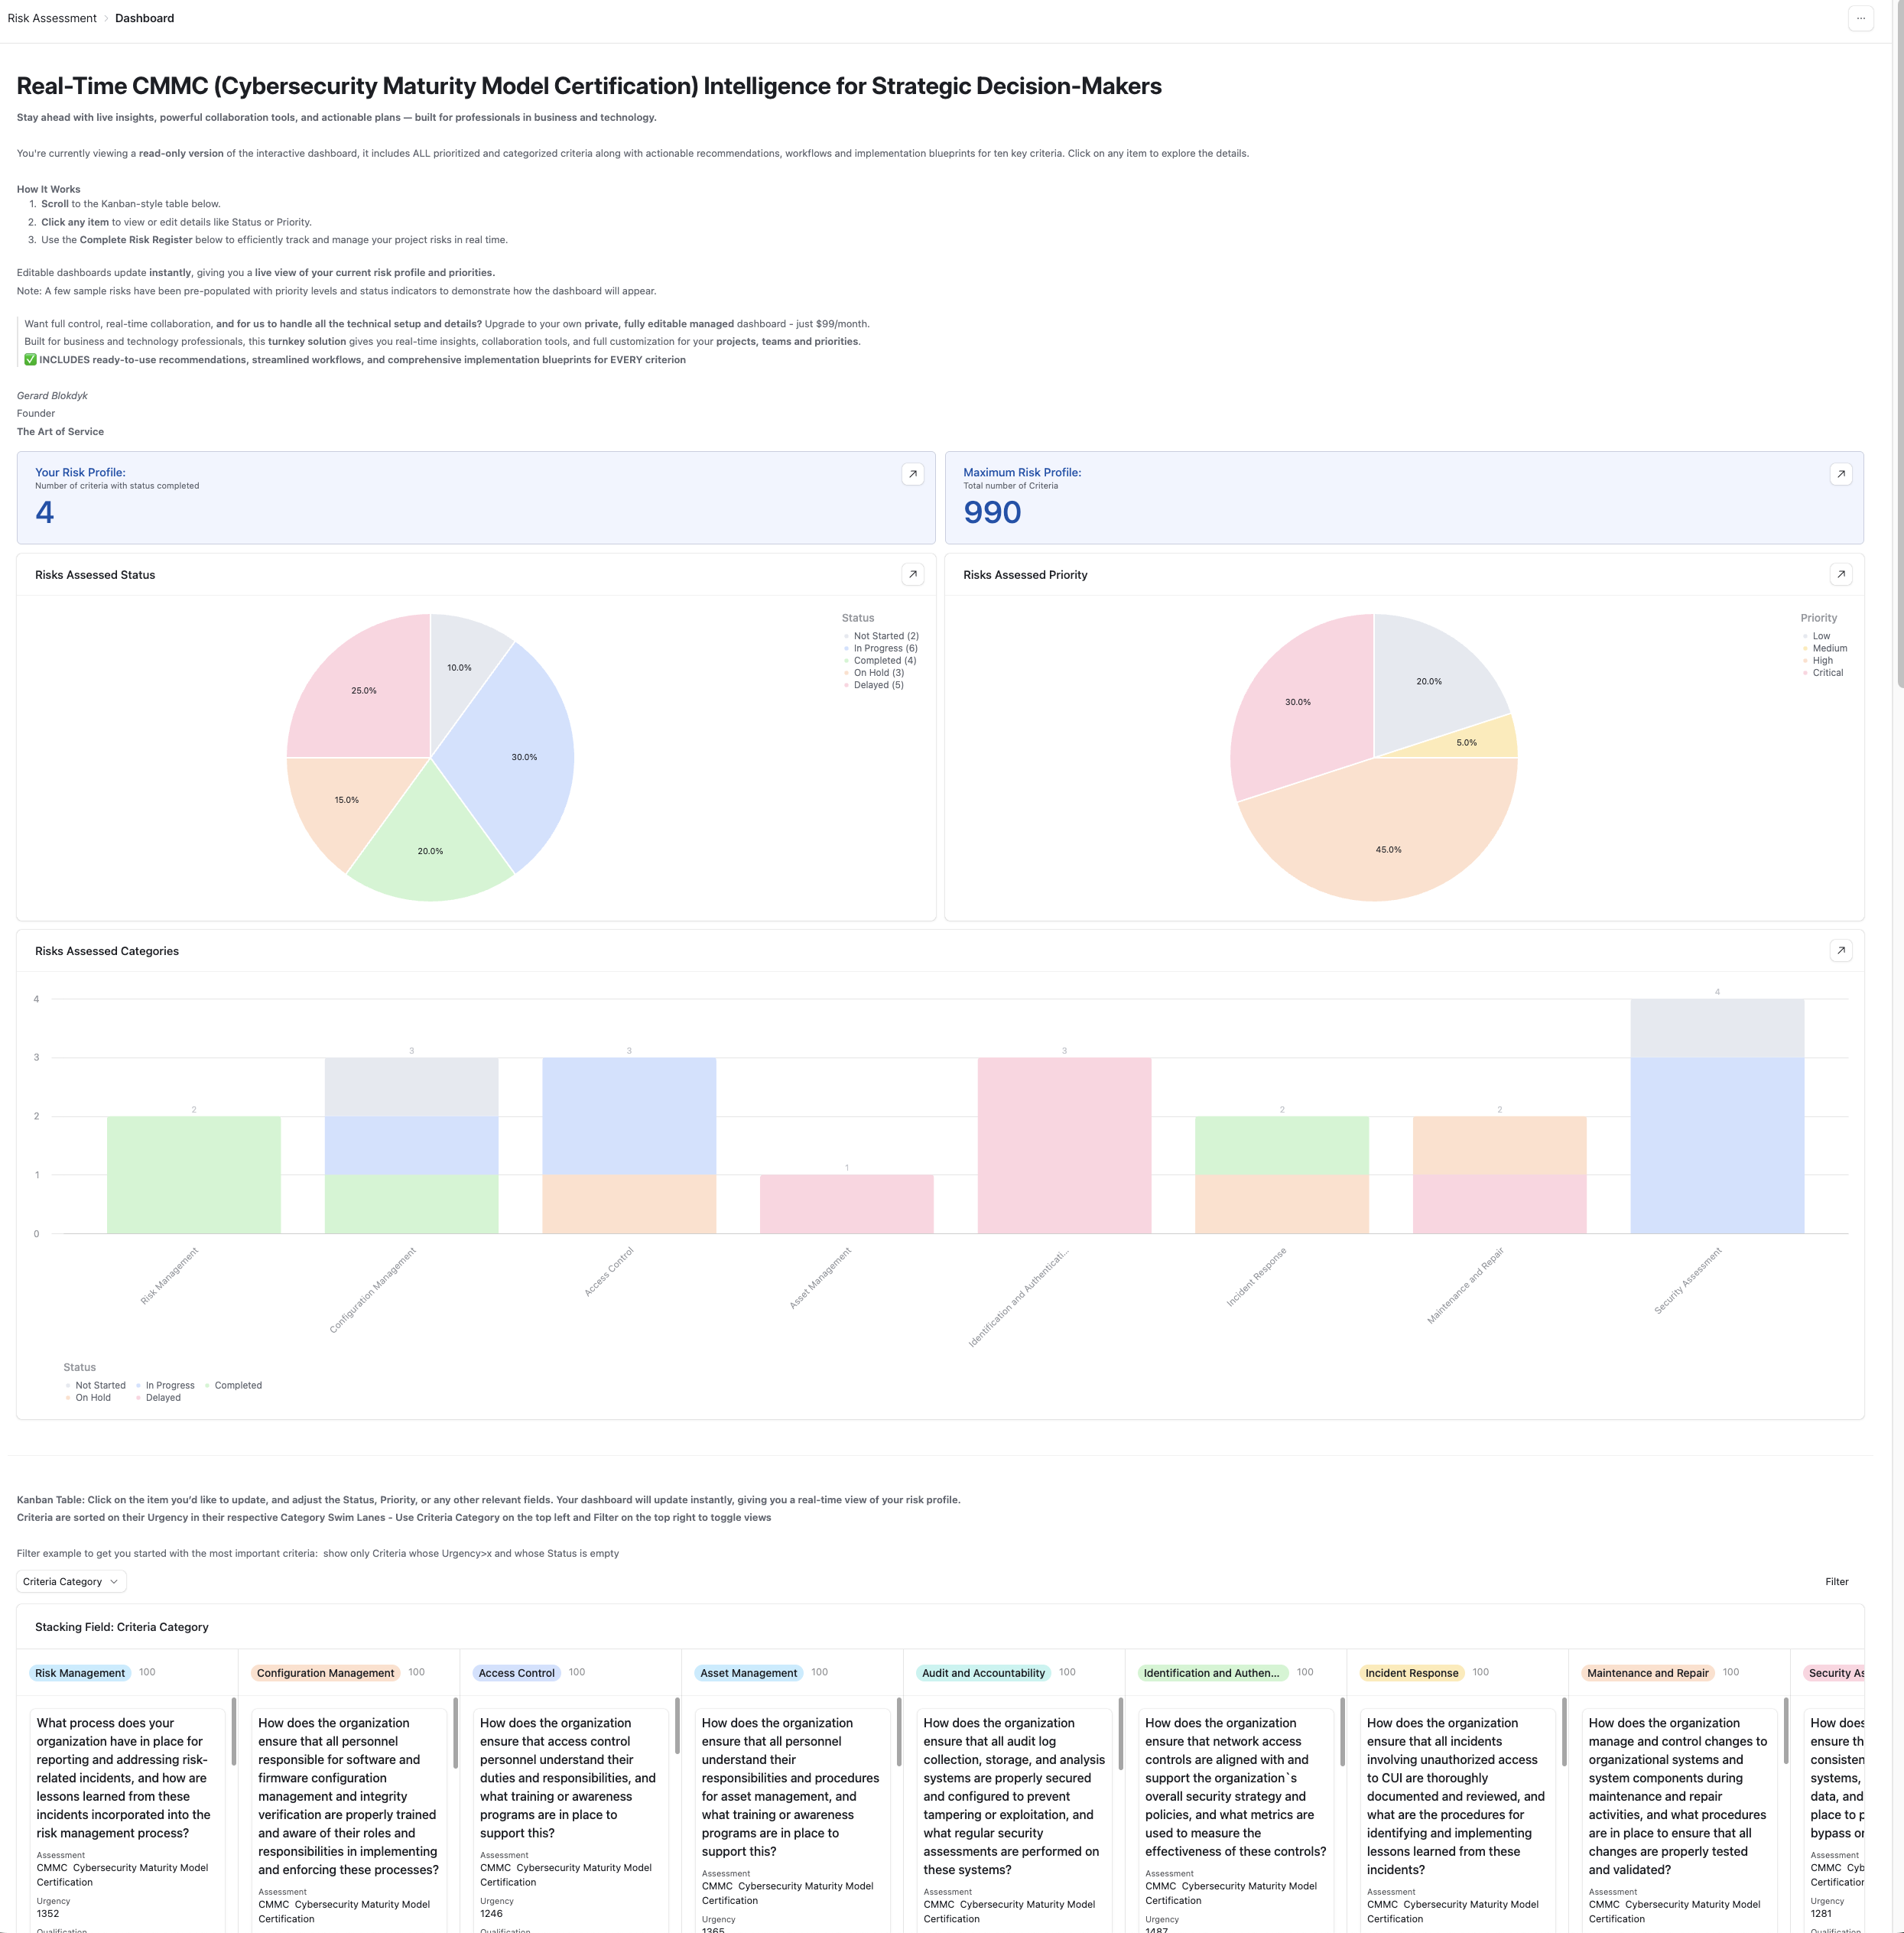Toggle "Not Started (2)" in the Status legend
Screen dimensions: 1904x1933
click(x=884, y=635)
